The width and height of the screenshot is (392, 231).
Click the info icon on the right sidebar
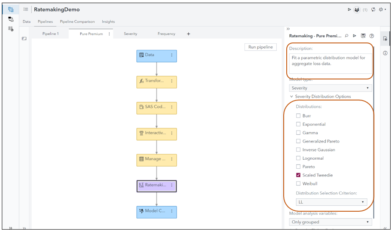[x=385, y=53]
